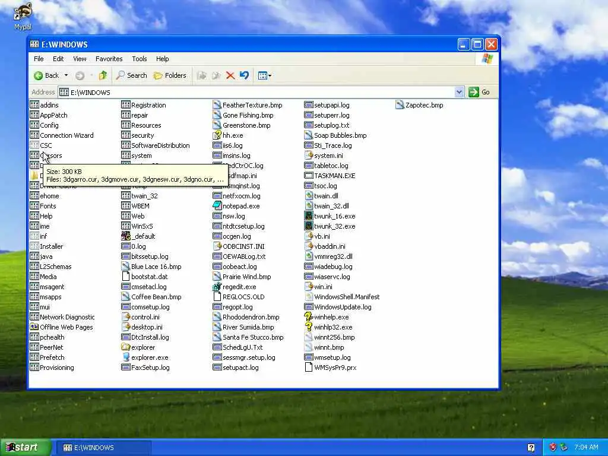Select the hh.exe help icon
The image size is (608, 456).
click(x=217, y=135)
